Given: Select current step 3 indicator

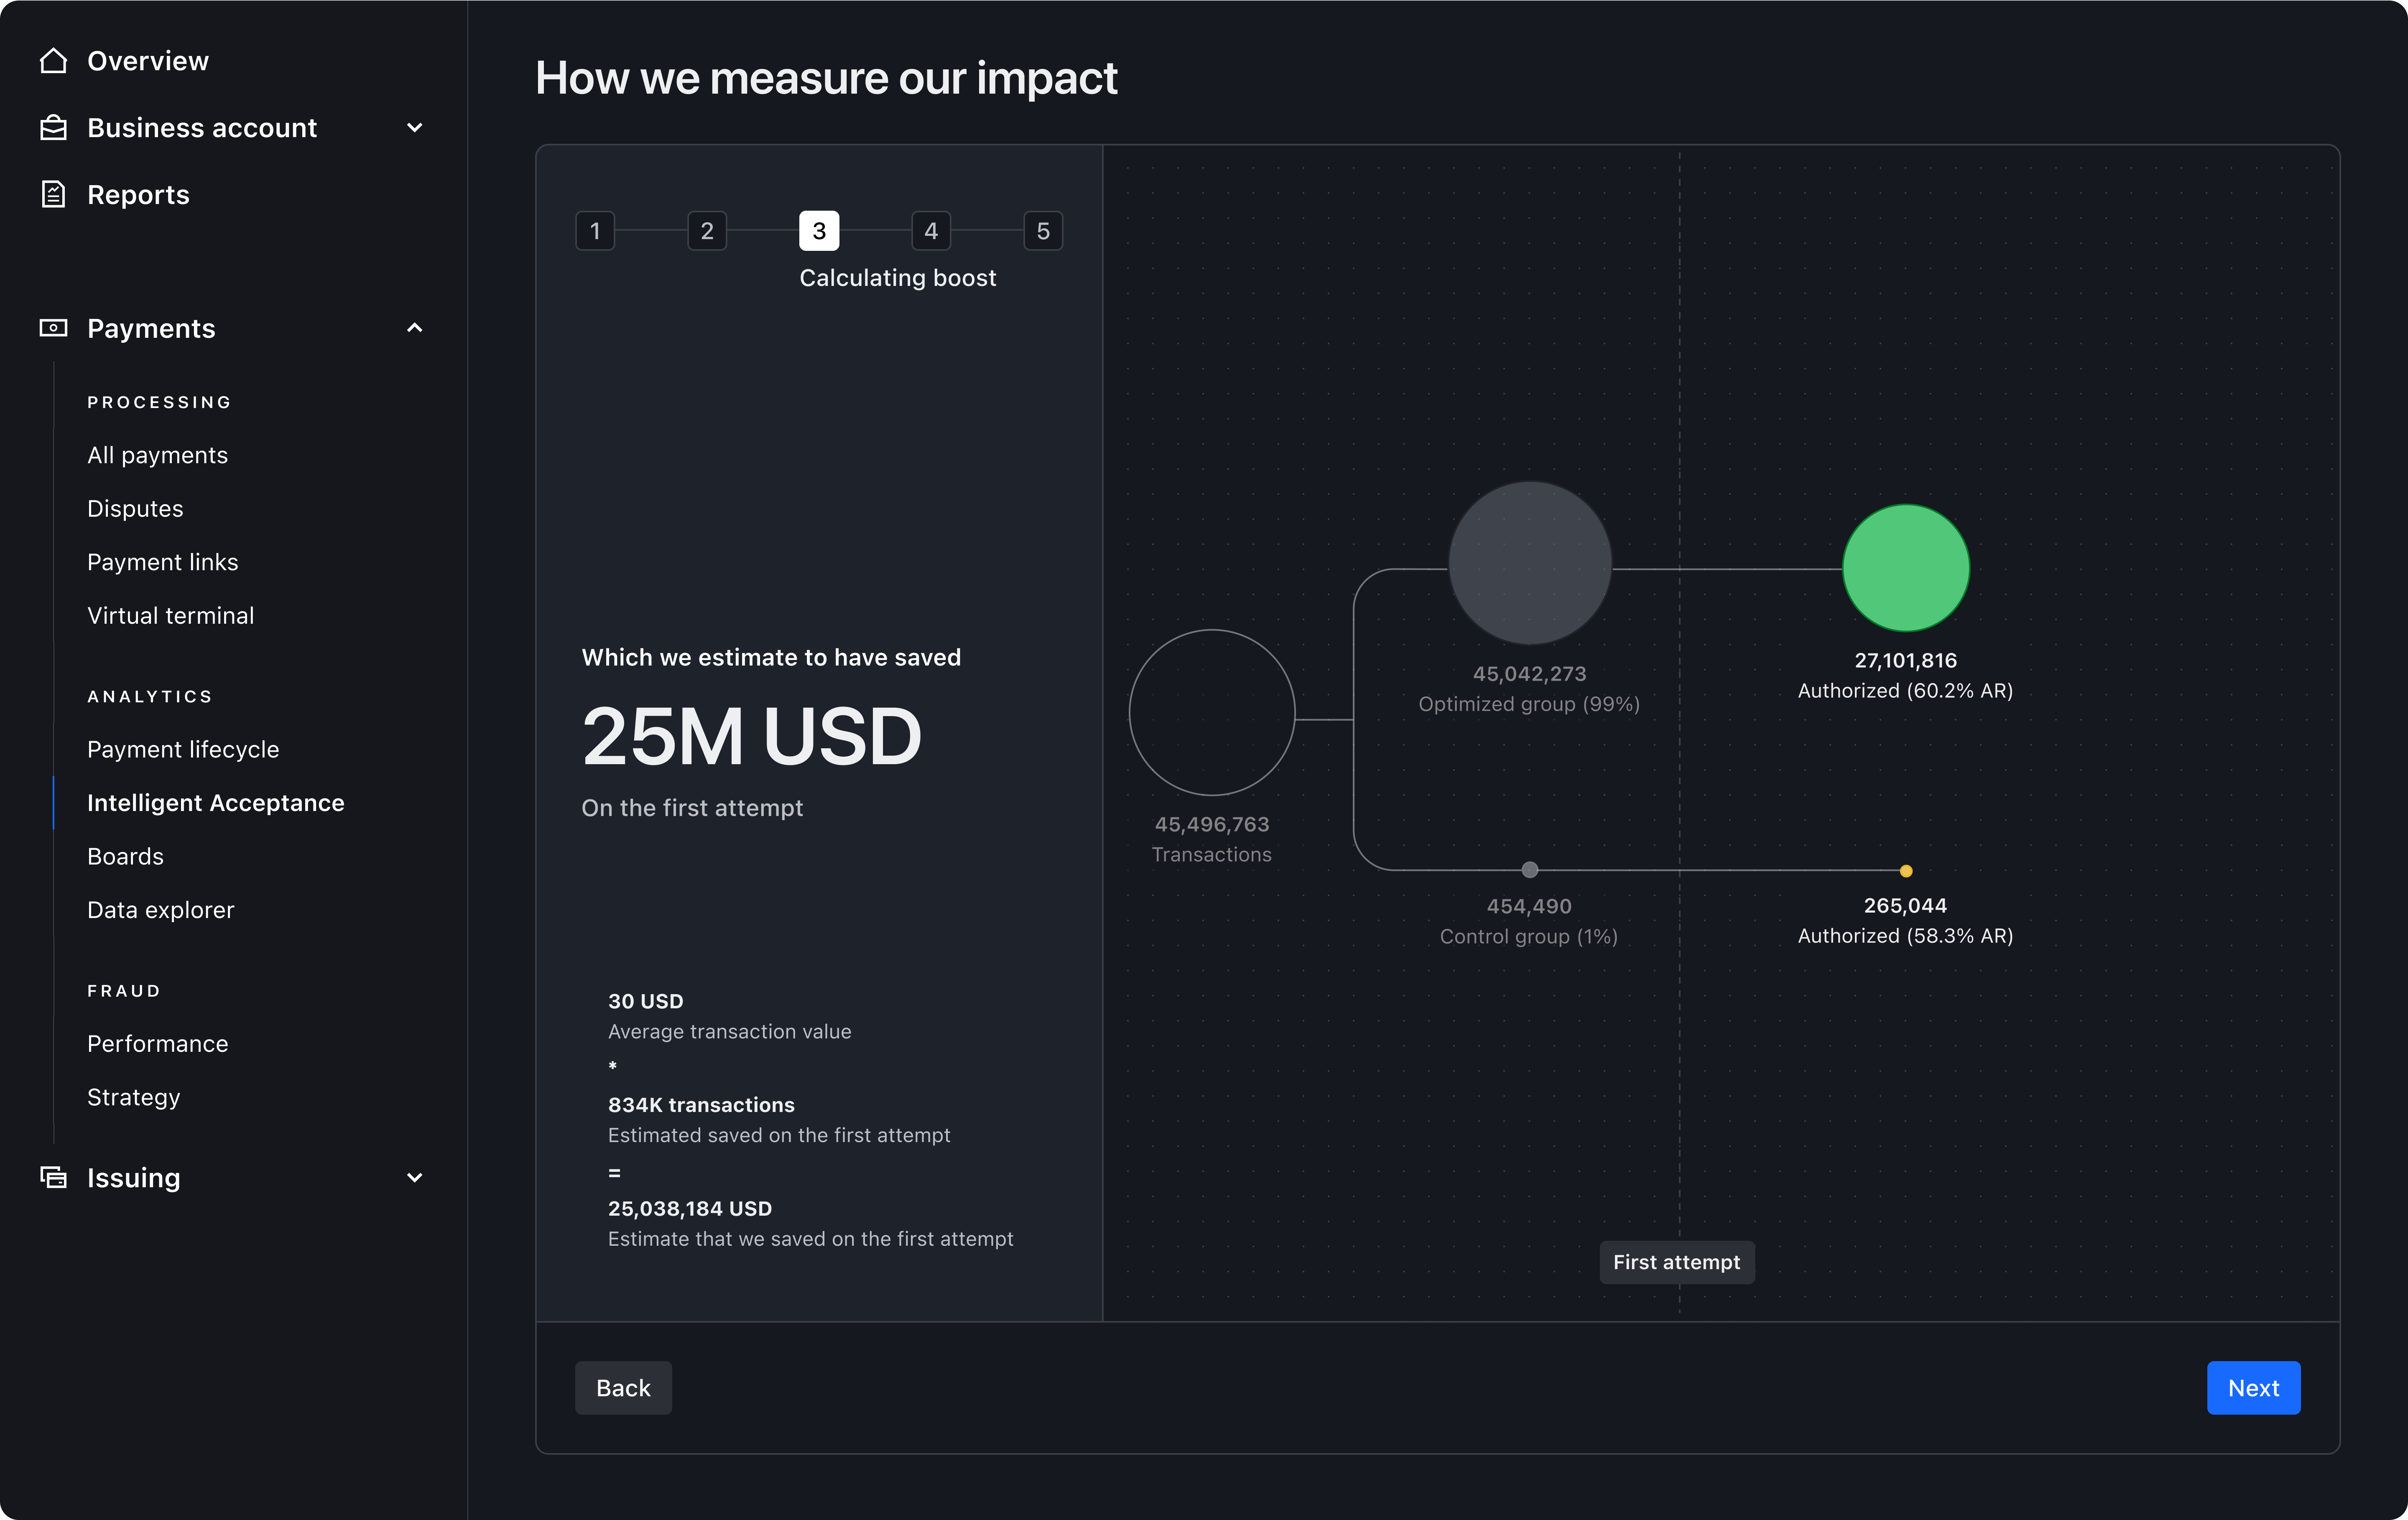Looking at the screenshot, I should click(x=819, y=231).
